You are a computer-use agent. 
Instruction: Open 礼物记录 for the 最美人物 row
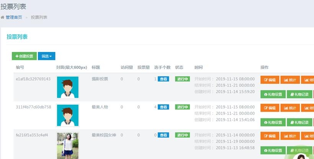pos(299,123)
